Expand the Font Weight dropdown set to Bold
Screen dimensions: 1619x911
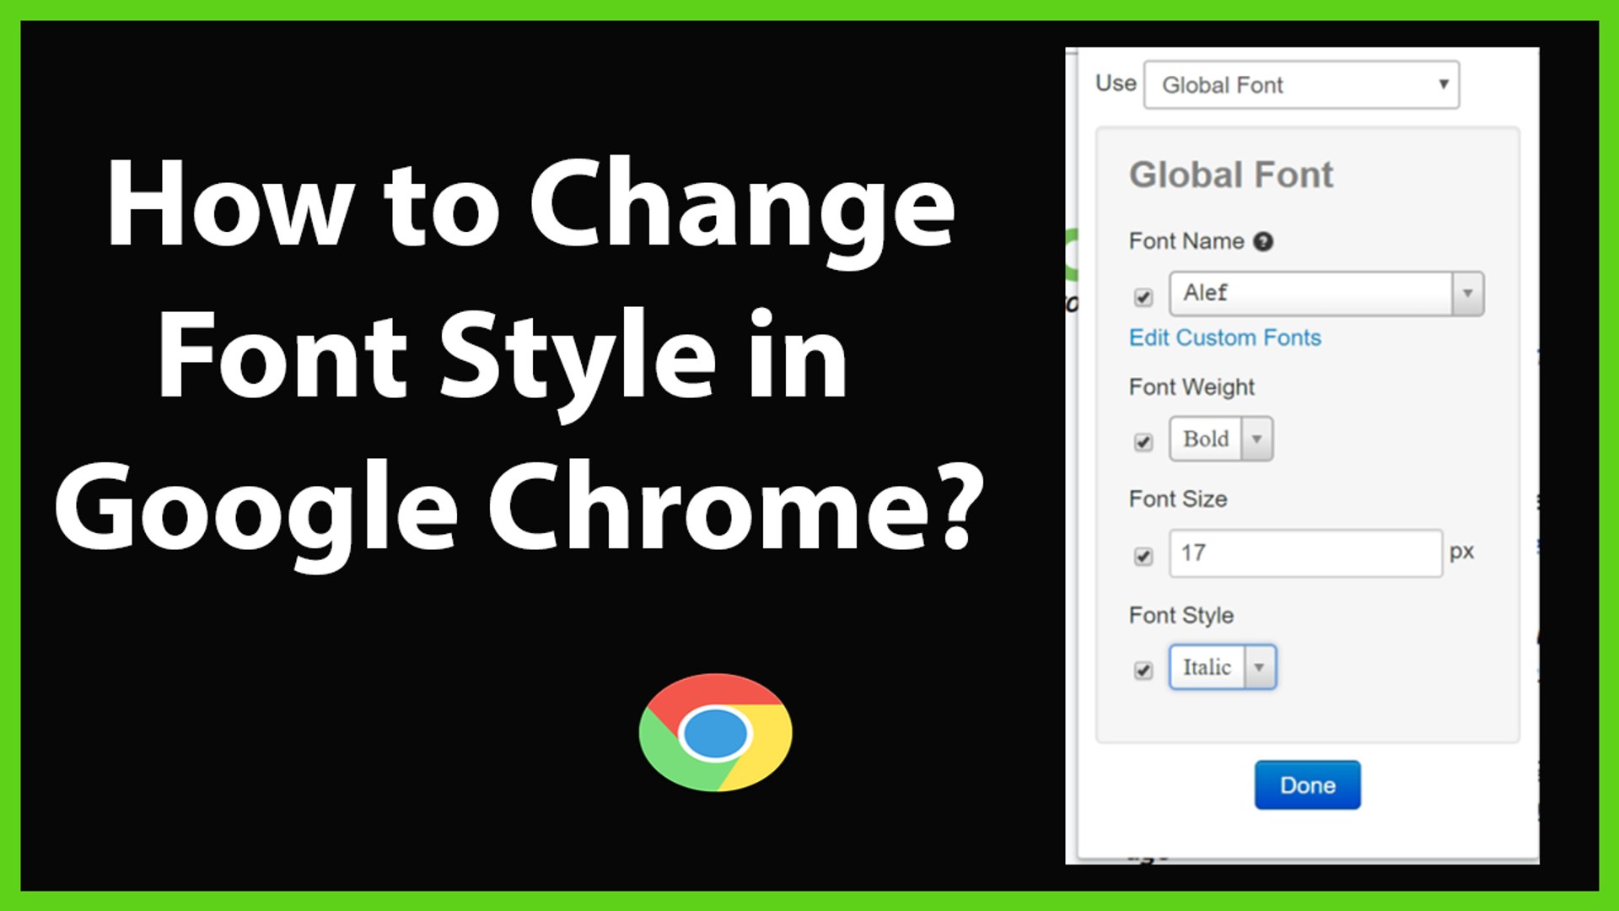[1257, 439]
